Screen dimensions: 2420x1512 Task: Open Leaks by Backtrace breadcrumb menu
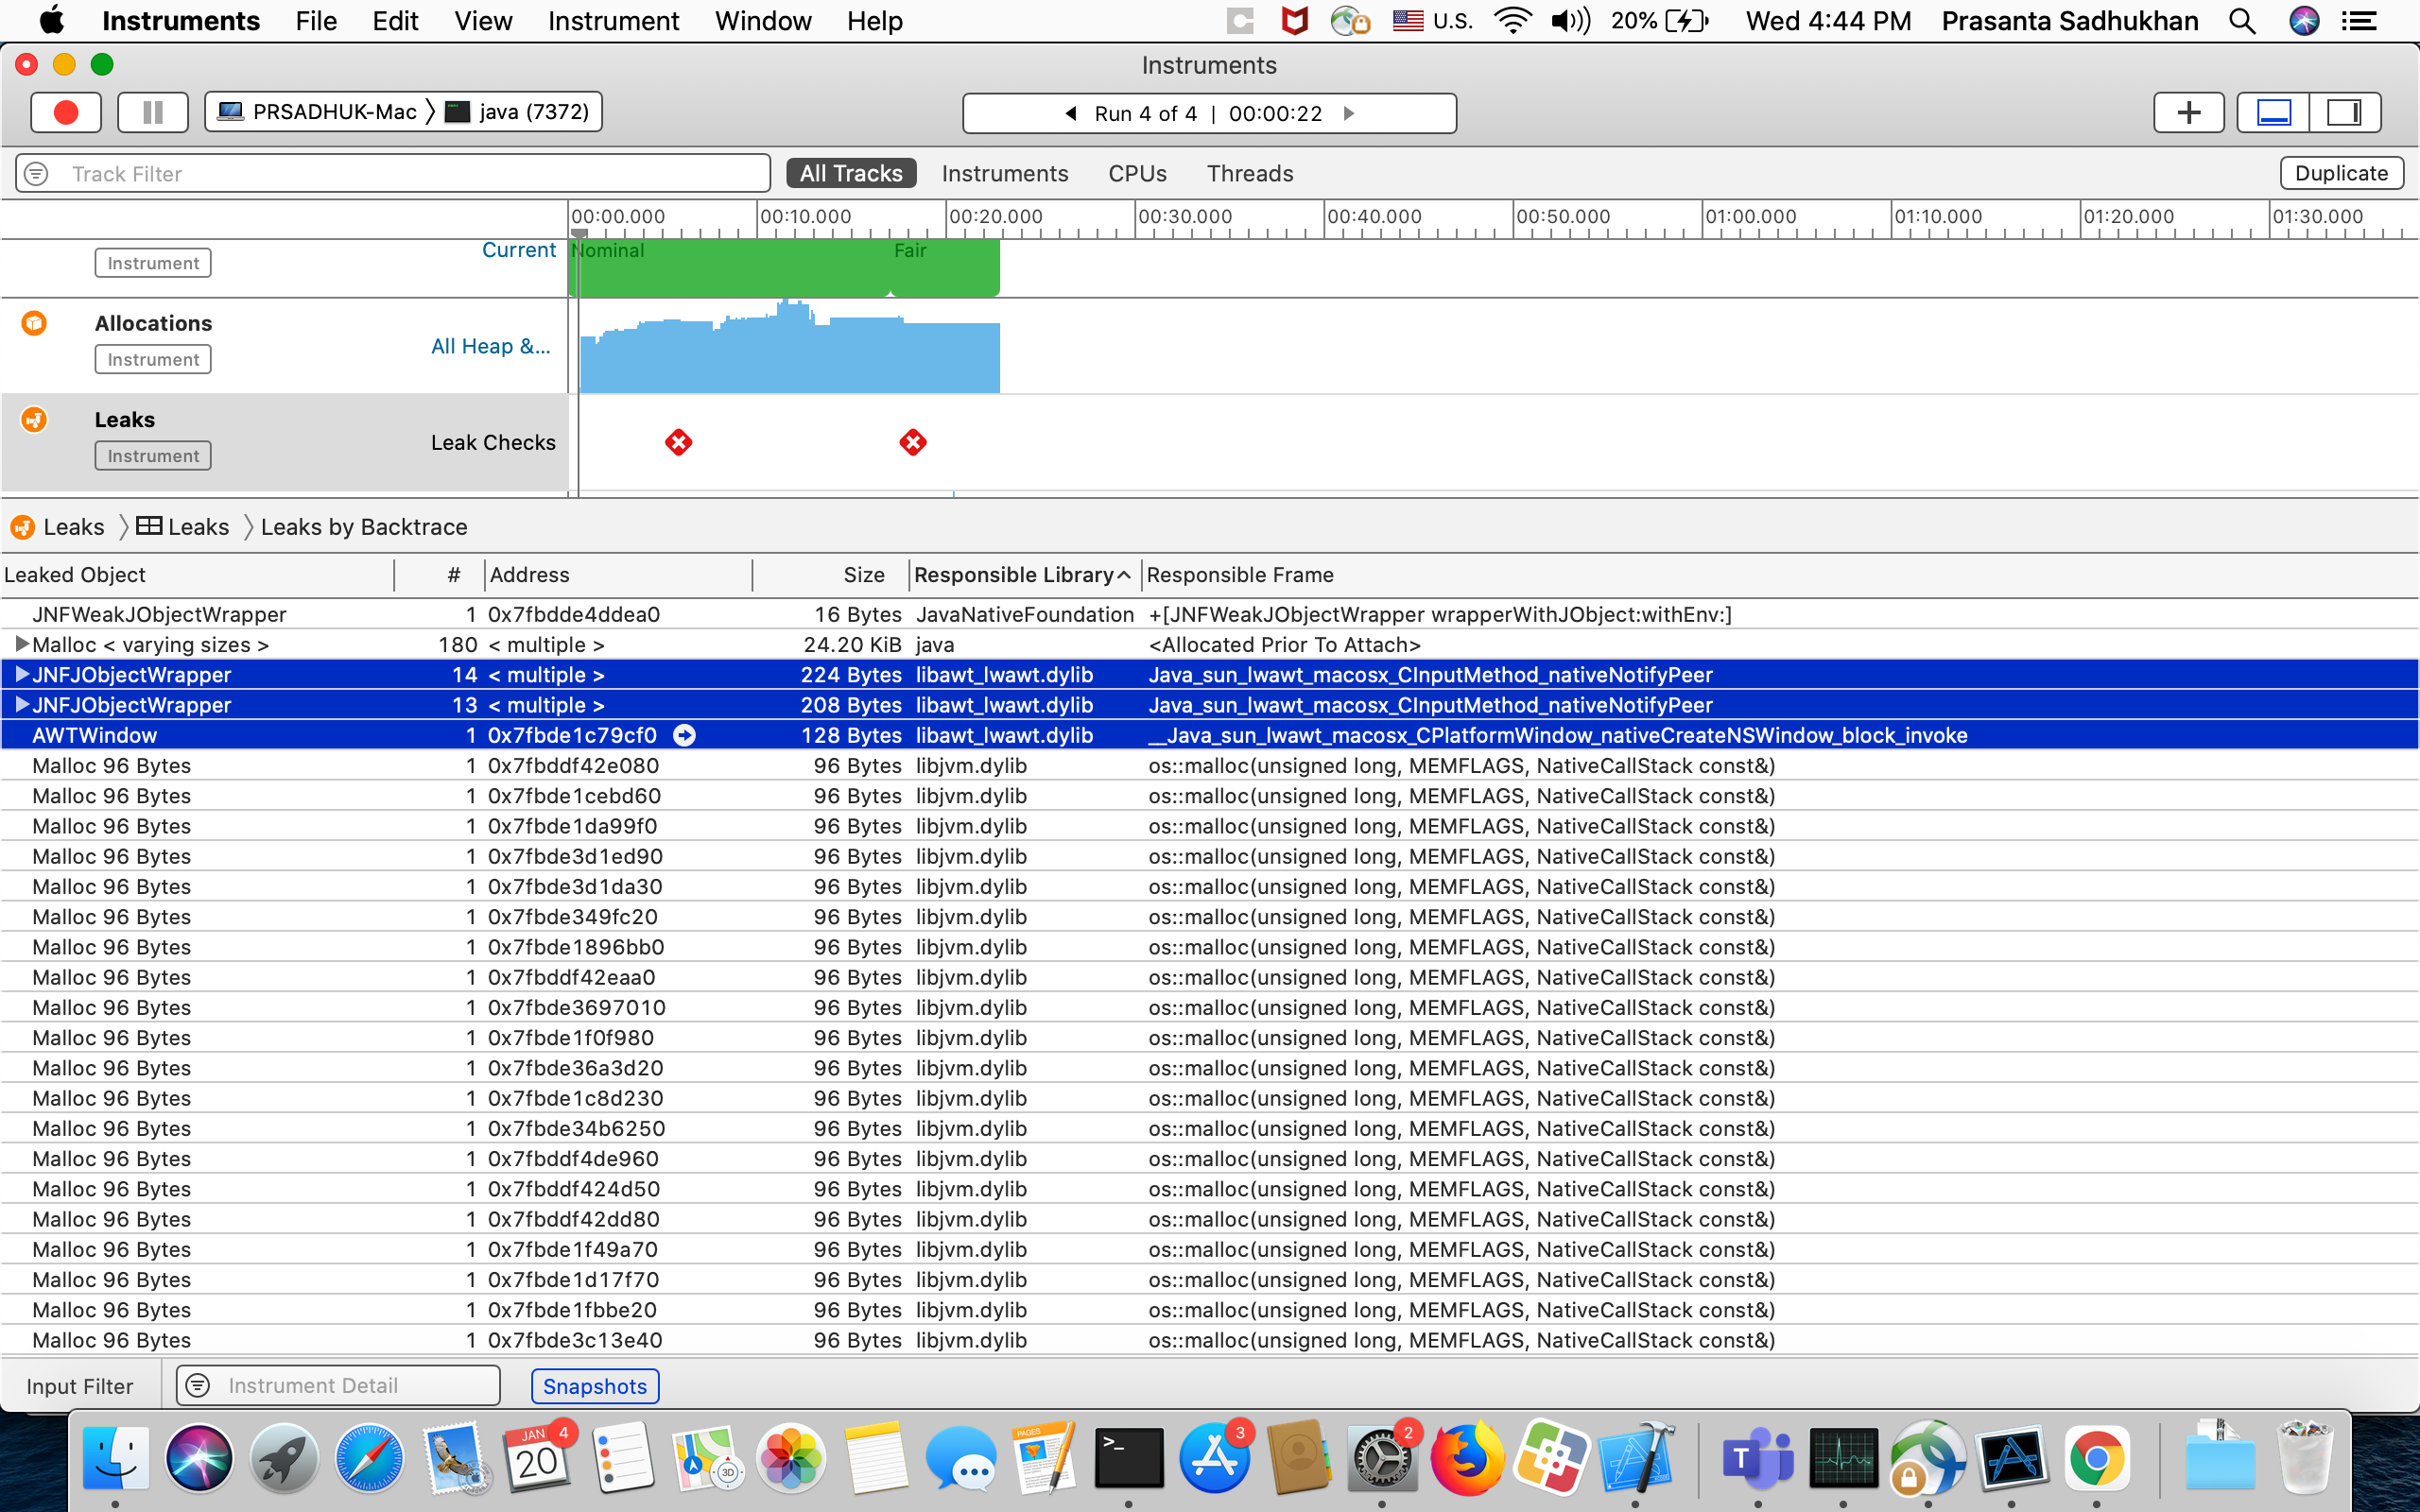coord(363,527)
